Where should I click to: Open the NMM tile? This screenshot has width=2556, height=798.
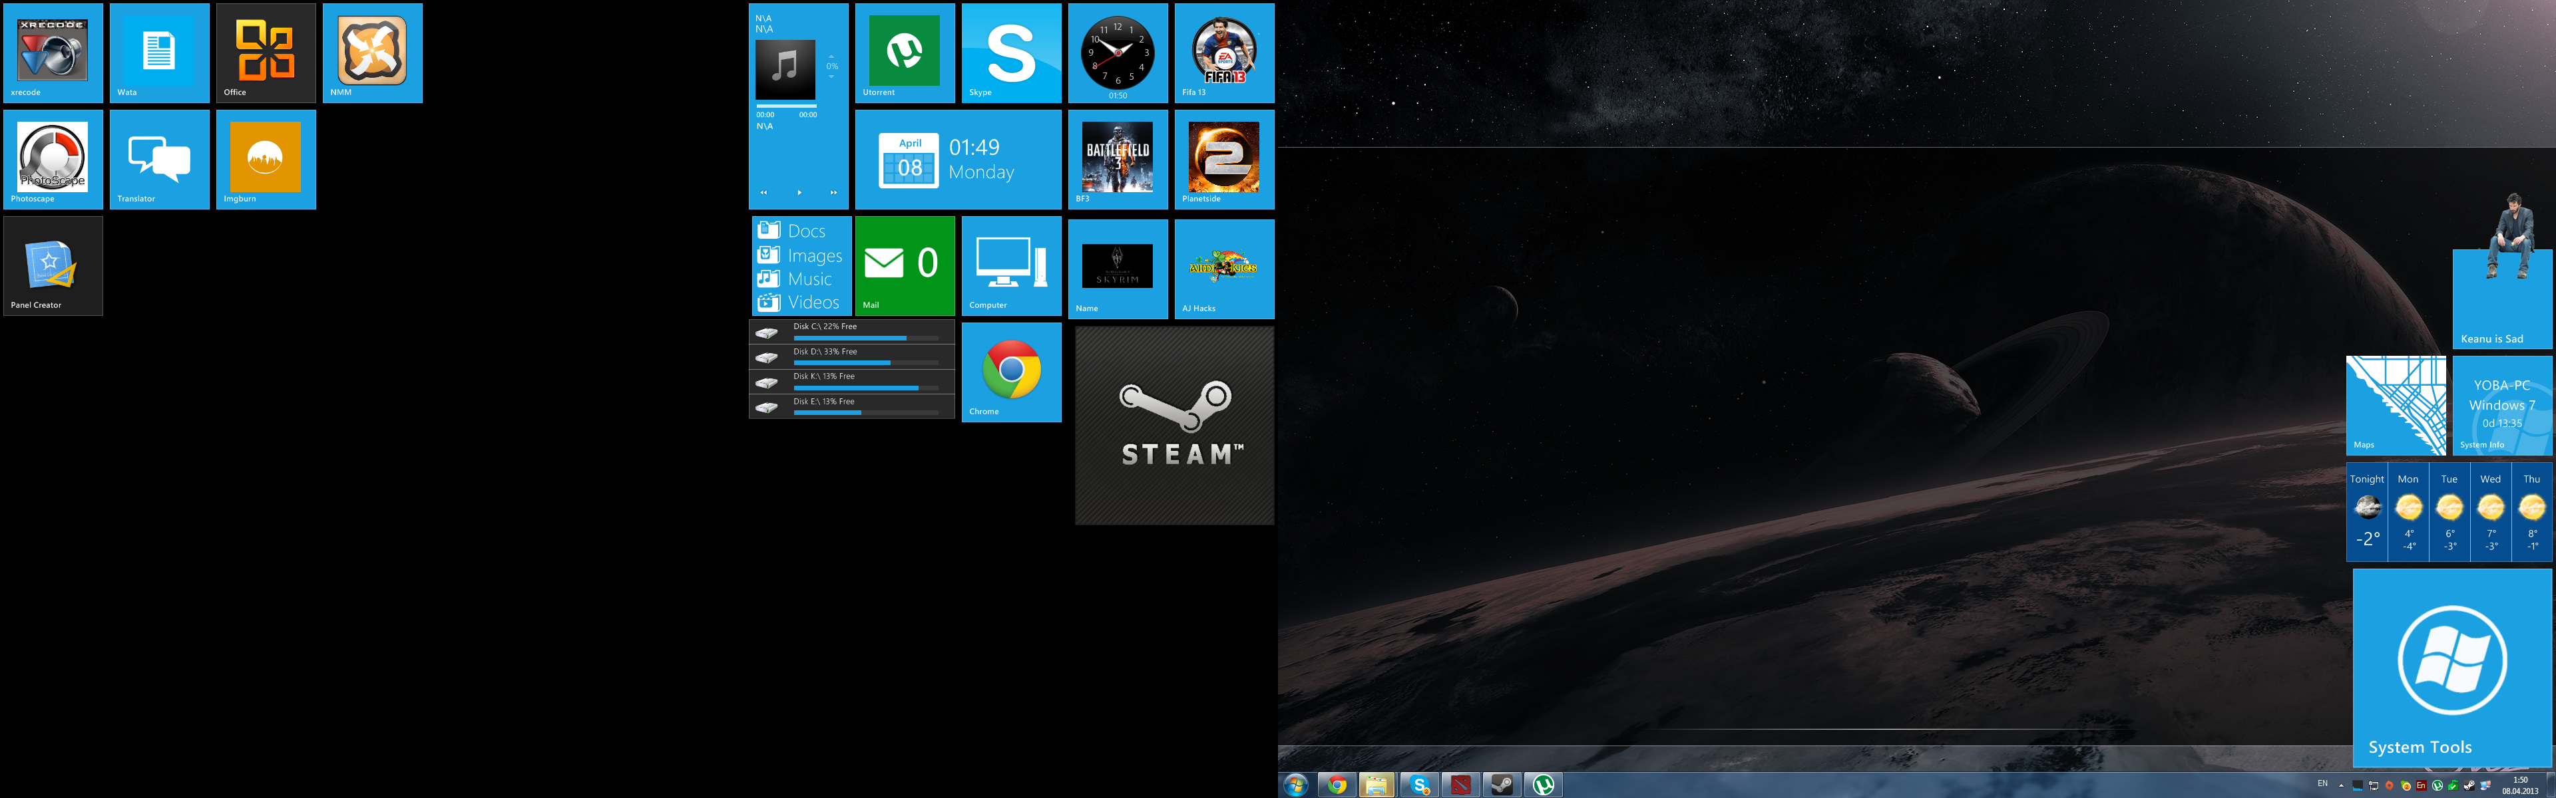[372, 53]
